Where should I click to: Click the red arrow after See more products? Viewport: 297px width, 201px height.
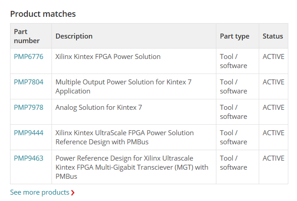click(x=73, y=193)
